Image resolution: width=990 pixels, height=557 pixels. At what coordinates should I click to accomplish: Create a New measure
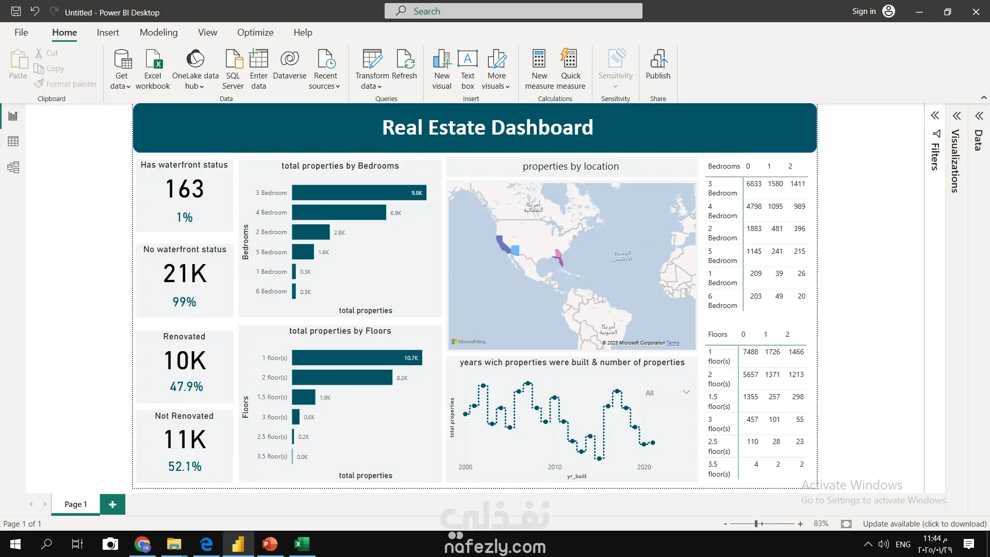coord(539,60)
